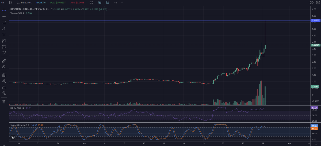Click the Mar date label on time axis

(85, 144)
